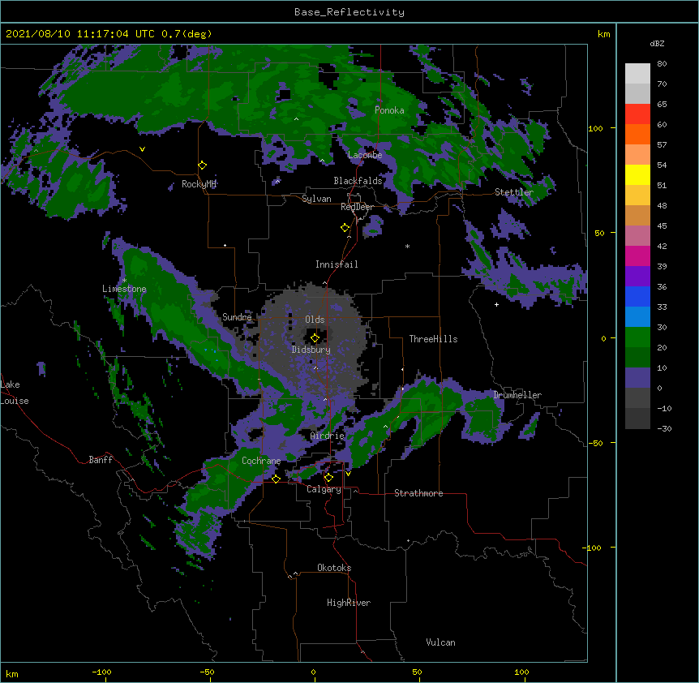This screenshot has height=683, width=699.
Task: Pick the magenta 42-39 dBZ legend swatch
Action: 637,256
